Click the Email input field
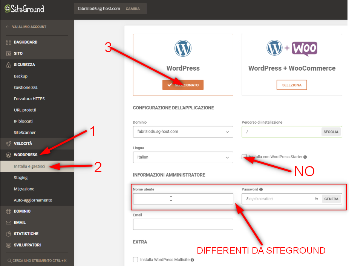This screenshot has width=349, height=266. coord(183,224)
